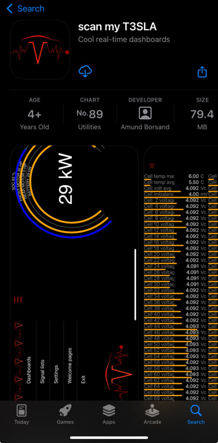Tap the Cell 44 voltage 4.093 row

click(176, 326)
